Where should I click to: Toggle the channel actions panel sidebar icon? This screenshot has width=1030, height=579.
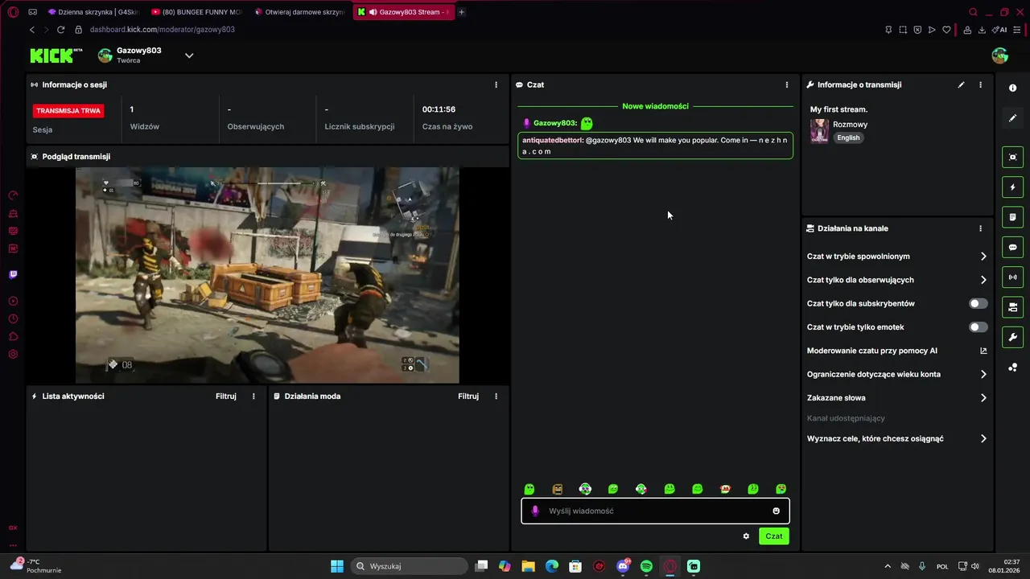coord(1012,307)
